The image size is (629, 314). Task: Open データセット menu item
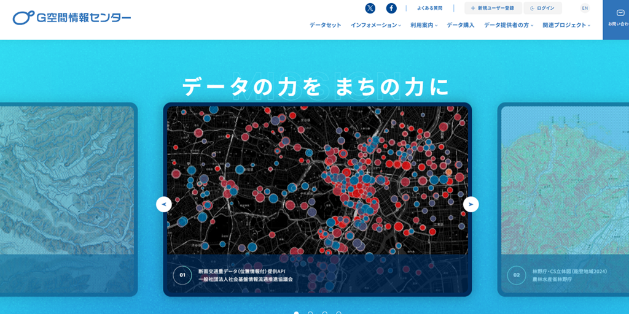326,25
